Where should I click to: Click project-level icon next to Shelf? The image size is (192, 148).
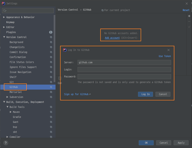click(x=51, y=77)
